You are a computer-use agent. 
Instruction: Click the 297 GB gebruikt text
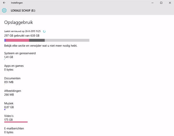(22, 36)
